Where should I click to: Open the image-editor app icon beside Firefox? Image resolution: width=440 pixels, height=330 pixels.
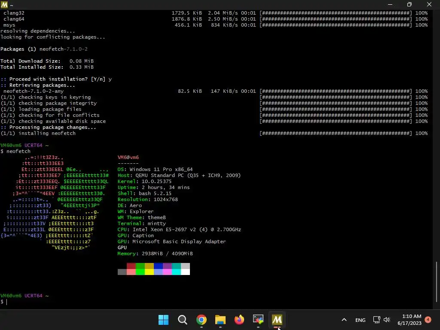258,320
